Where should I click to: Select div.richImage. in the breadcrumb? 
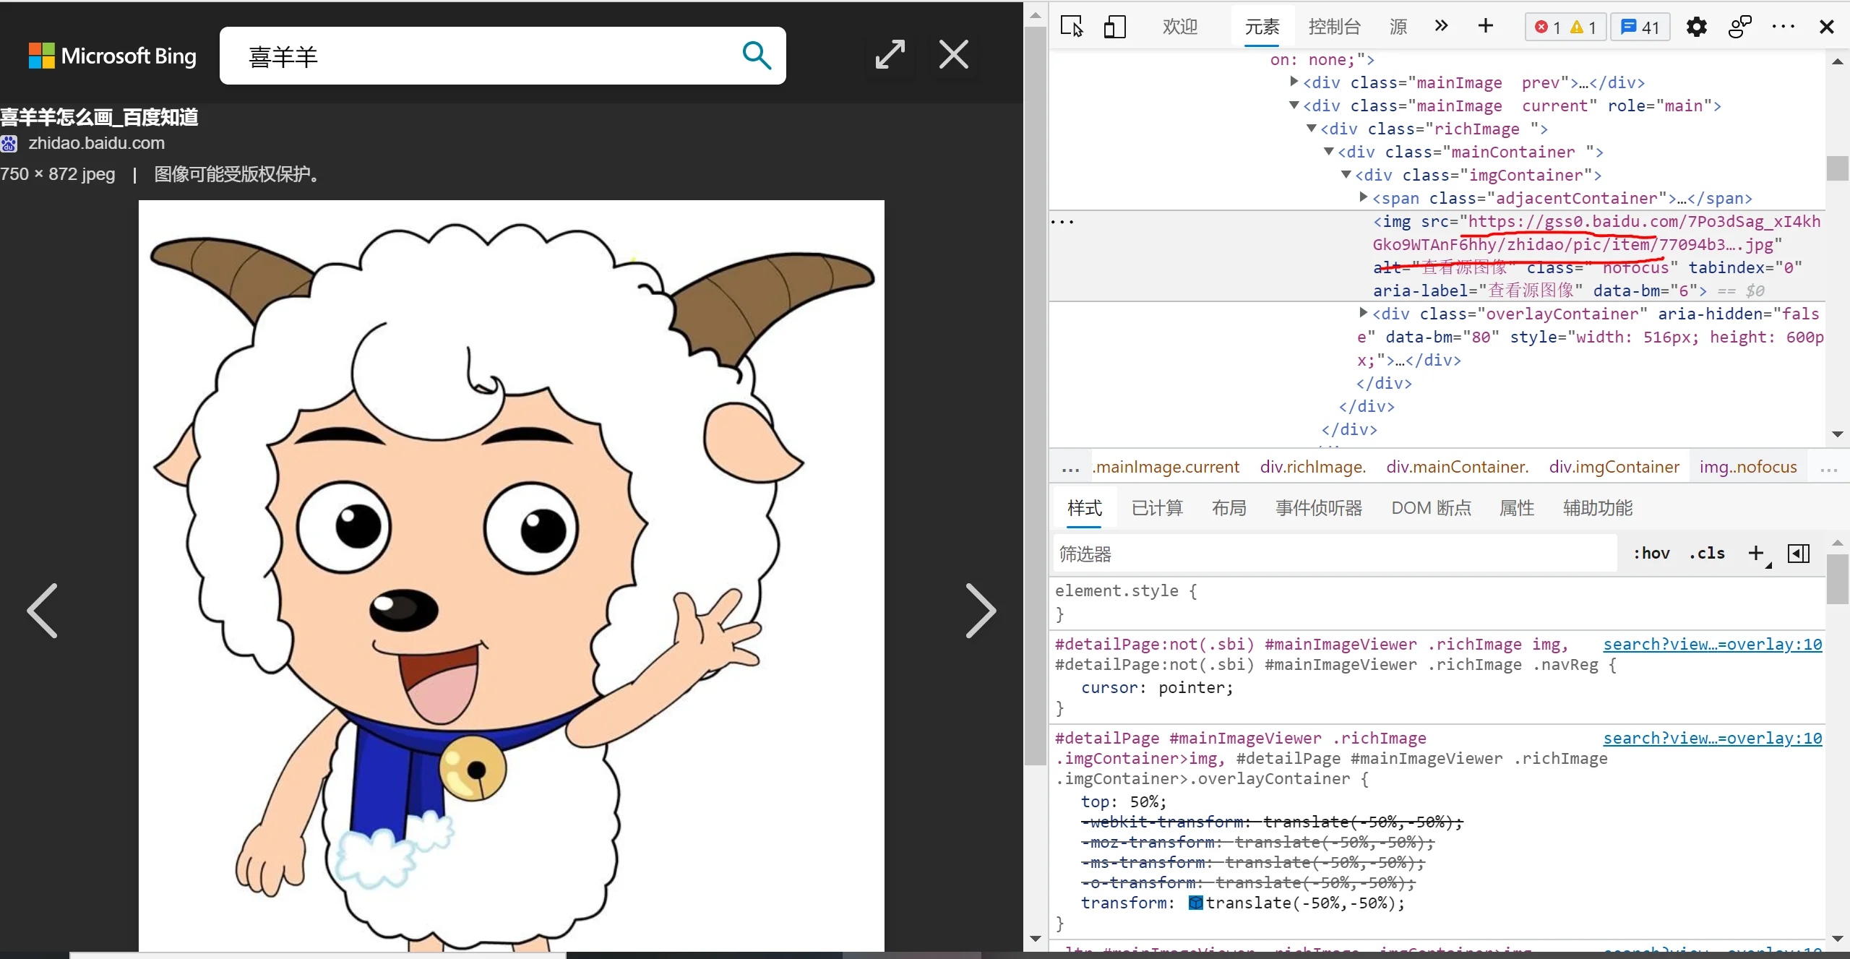tap(1313, 468)
